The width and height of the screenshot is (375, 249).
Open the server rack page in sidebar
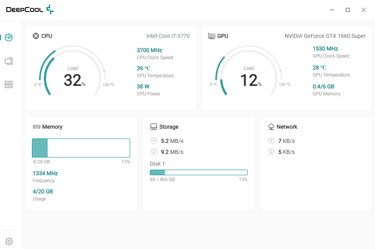click(x=9, y=84)
